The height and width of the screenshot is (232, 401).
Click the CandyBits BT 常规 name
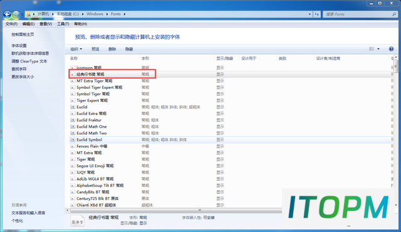coord(93,192)
